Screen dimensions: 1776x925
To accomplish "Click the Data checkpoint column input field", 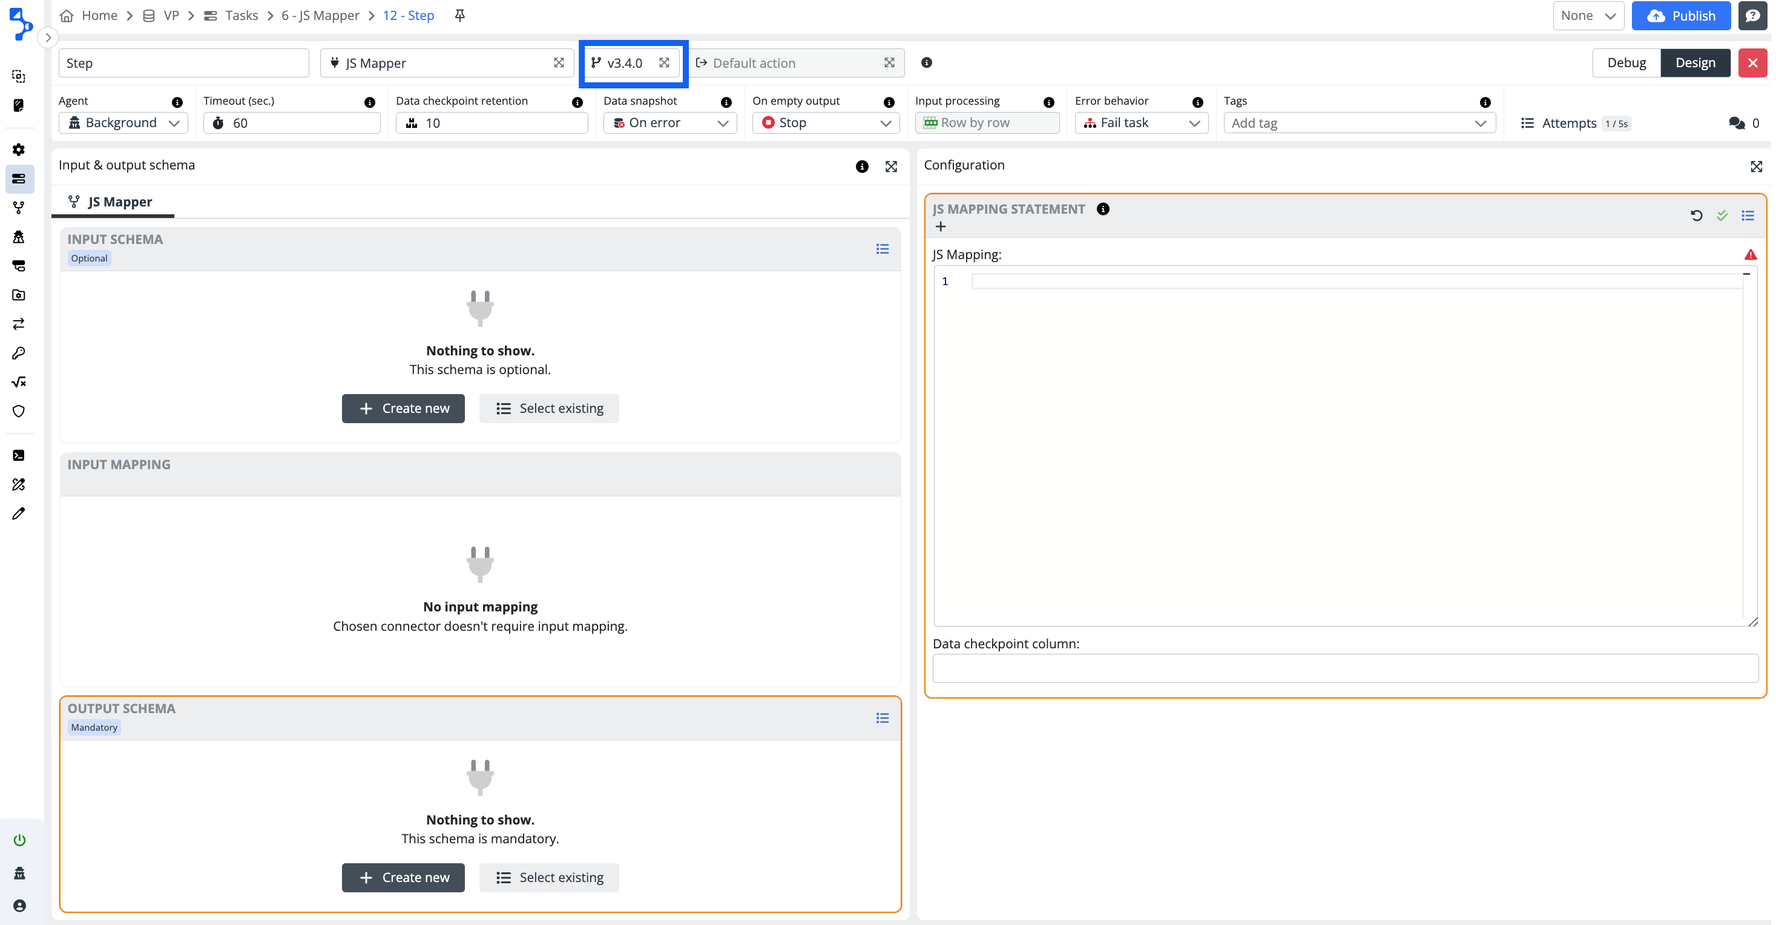I will pyautogui.click(x=1344, y=668).
